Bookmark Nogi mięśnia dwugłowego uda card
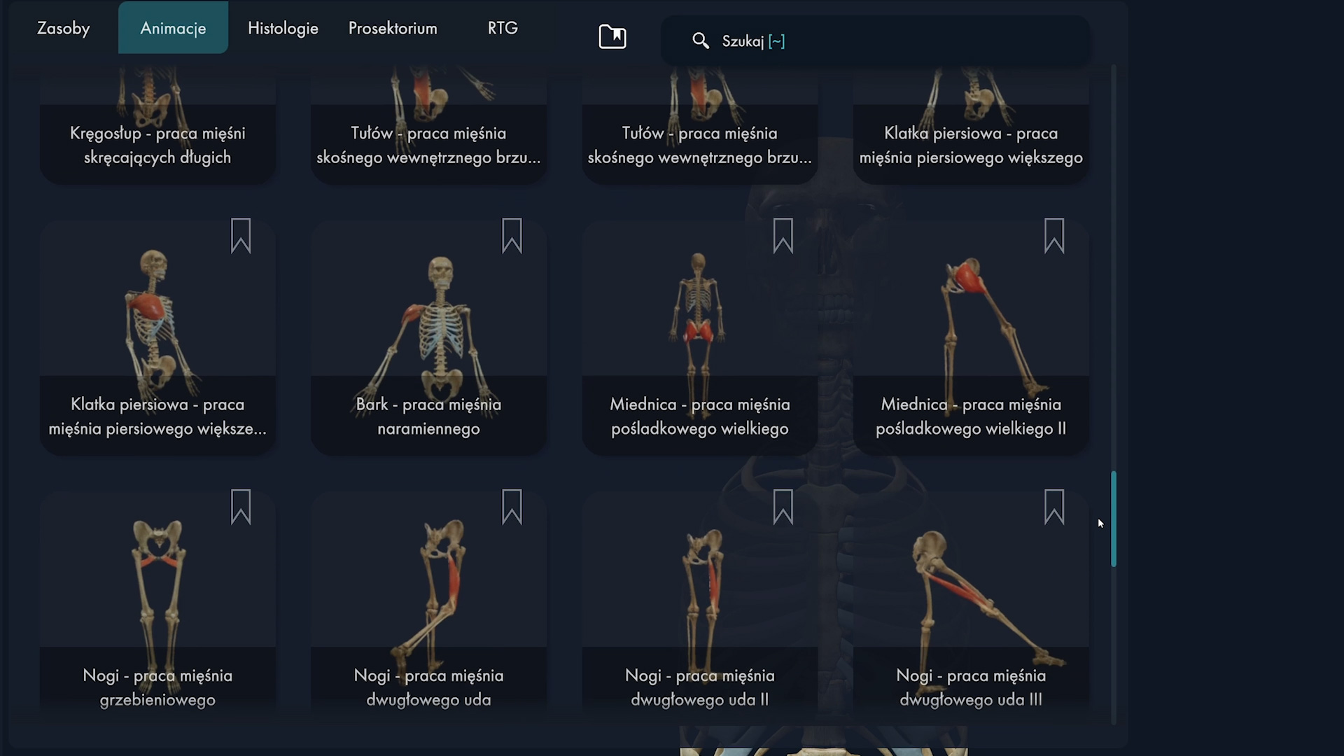The width and height of the screenshot is (1344, 756). 512,507
